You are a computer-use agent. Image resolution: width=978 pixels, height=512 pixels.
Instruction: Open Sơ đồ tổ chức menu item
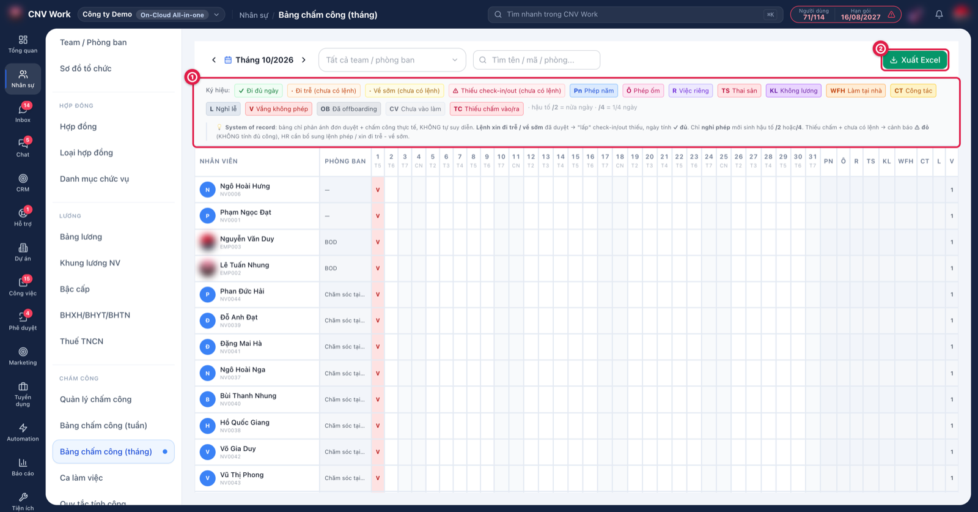coord(114,69)
